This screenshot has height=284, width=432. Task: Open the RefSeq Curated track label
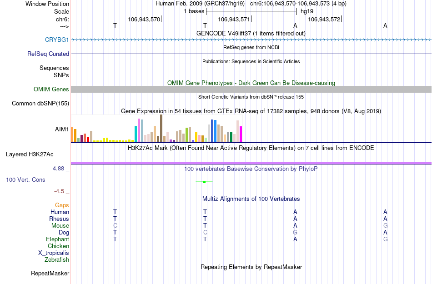(48, 54)
